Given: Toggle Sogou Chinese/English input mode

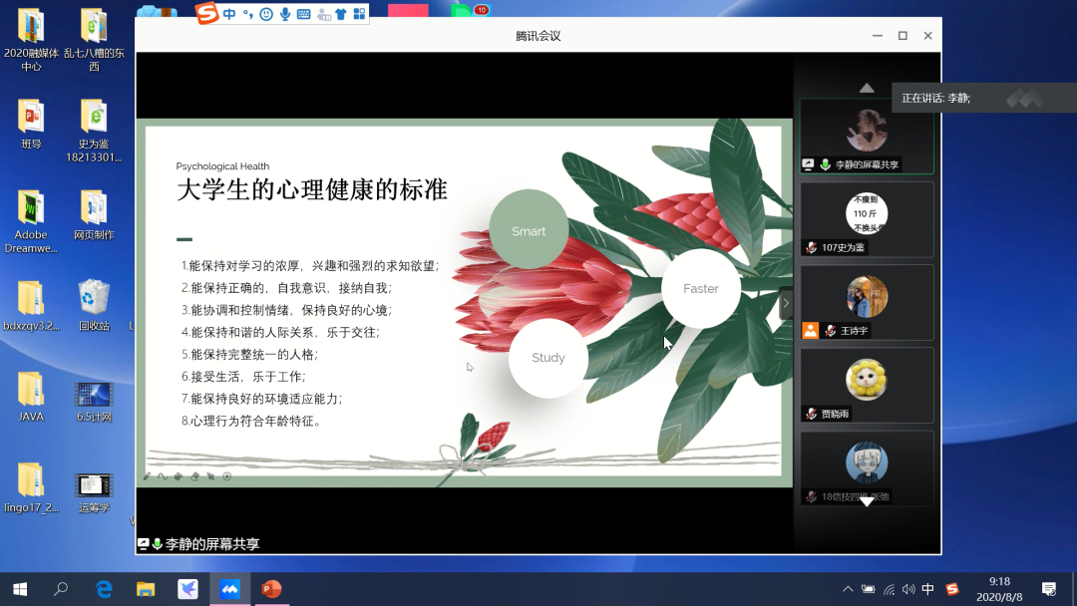Looking at the screenshot, I should 230,14.
